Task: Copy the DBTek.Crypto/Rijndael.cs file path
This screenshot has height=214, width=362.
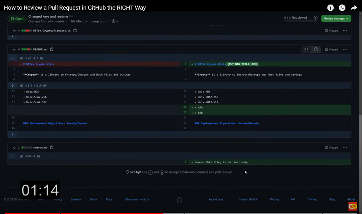Action: tap(75, 30)
